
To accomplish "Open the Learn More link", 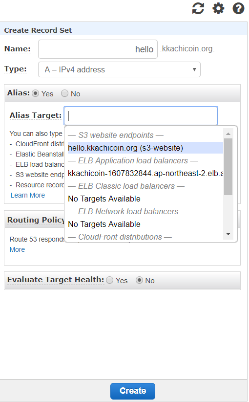I will point(28,195).
